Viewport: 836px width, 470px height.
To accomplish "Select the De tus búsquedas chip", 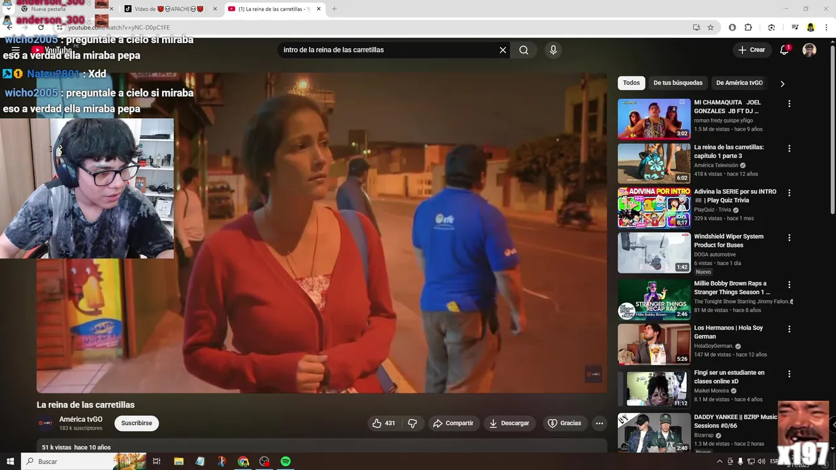I will (x=678, y=83).
